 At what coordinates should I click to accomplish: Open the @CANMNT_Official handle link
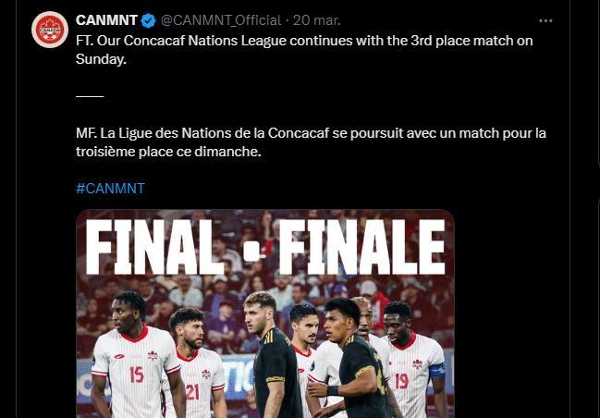coord(221,20)
